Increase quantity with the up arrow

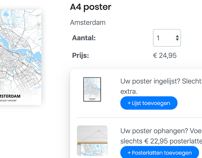tap(177, 36)
